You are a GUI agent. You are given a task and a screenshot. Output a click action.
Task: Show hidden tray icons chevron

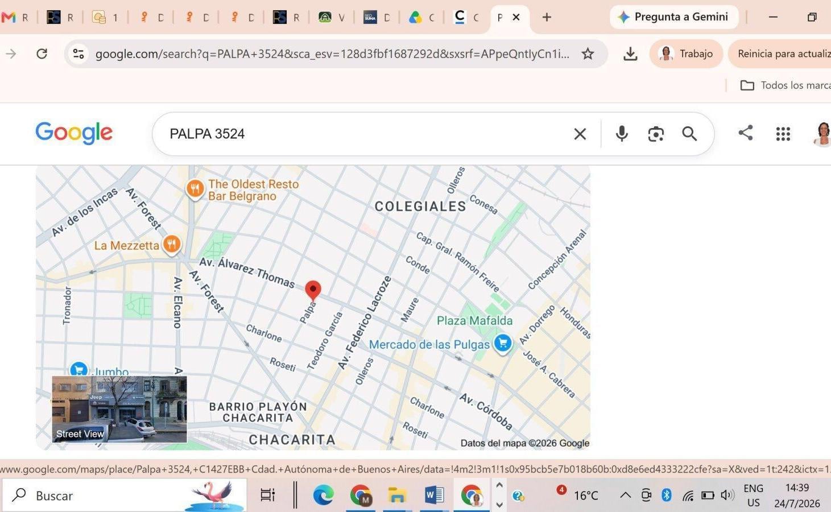click(625, 495)
